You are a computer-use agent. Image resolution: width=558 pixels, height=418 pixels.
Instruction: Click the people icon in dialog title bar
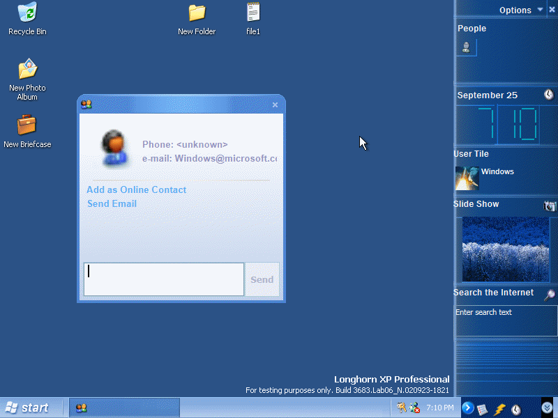(x=86, y=104)
